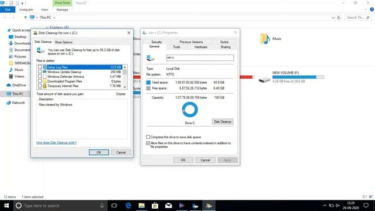The width and height of the screenshot is (375, 211).
Task: Click Search This PC box
Action: [358, 18]
